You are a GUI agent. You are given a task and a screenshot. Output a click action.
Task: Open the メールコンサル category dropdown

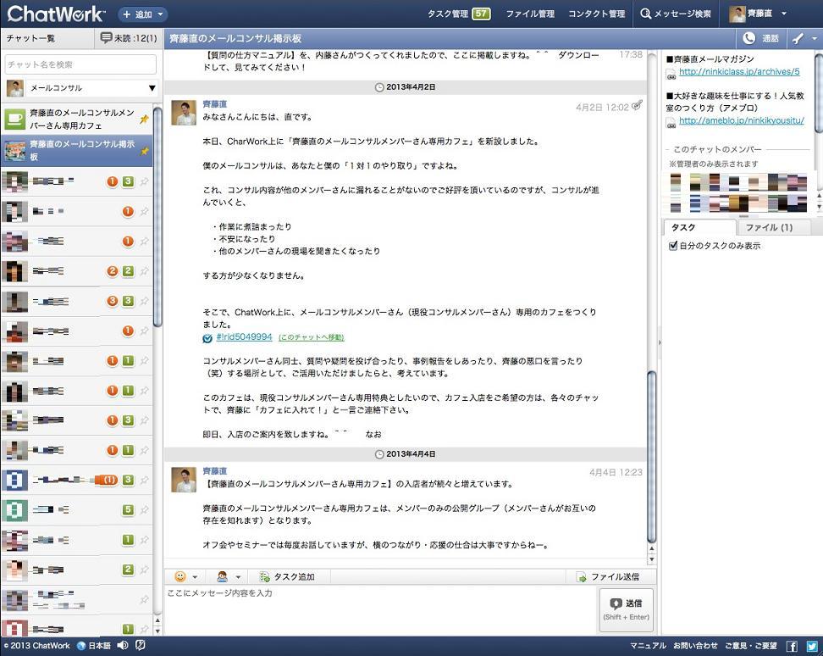pos(152,87)
